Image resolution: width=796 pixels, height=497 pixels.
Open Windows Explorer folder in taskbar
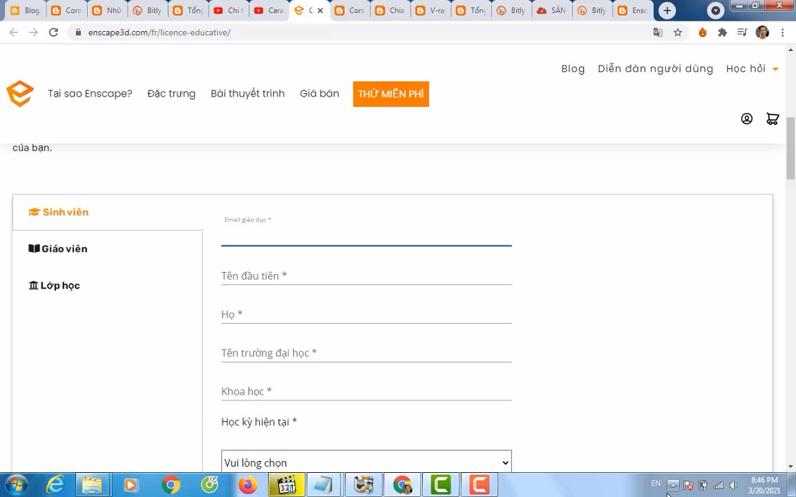(93, 485)
